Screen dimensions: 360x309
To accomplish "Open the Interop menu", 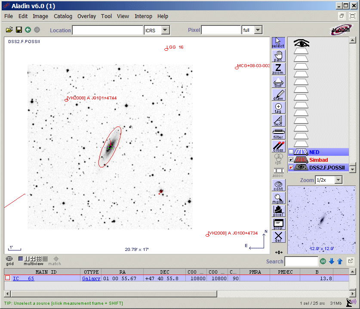I will [143, 16].
